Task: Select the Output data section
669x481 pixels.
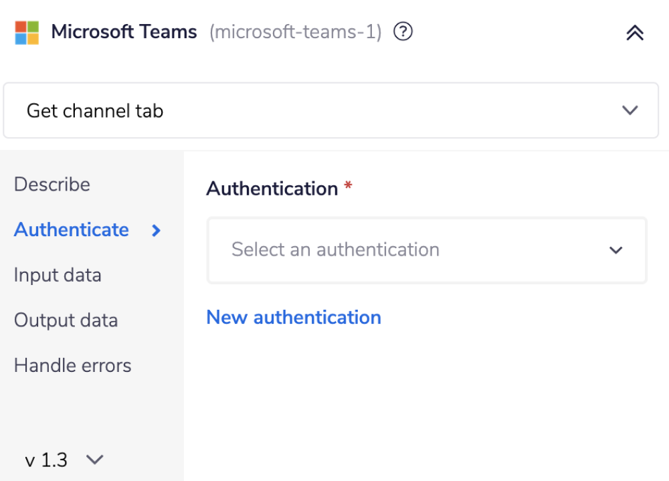Action: (x=66, y=320)
